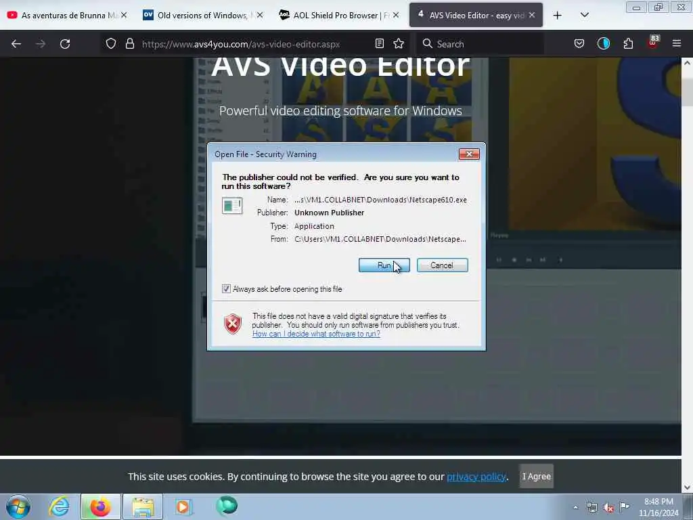
Task: Click the I Agree cookie button
Action: click(x=536, y=476)
